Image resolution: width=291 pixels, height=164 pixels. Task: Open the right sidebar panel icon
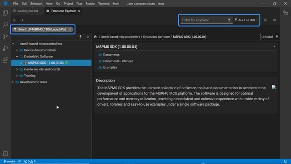[286, 13]
